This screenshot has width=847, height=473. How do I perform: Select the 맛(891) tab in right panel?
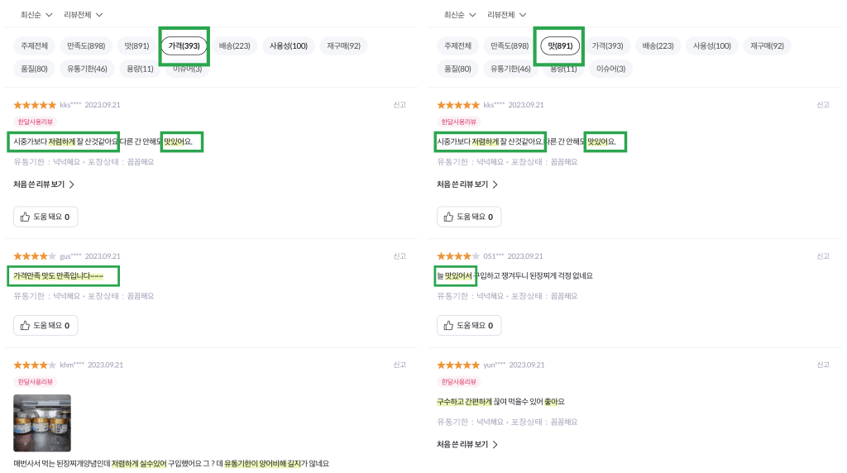(x=560, y=46)
